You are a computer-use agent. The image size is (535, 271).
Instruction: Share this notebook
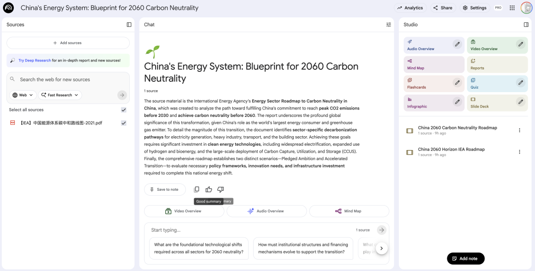[x=443, y=8]
